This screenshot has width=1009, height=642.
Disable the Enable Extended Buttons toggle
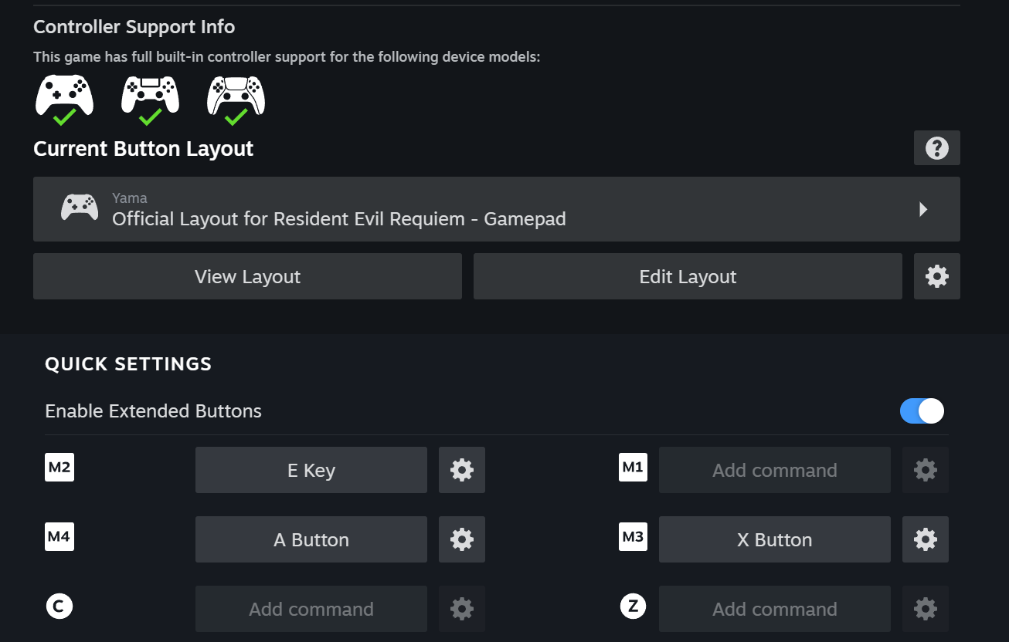[922, 411]
